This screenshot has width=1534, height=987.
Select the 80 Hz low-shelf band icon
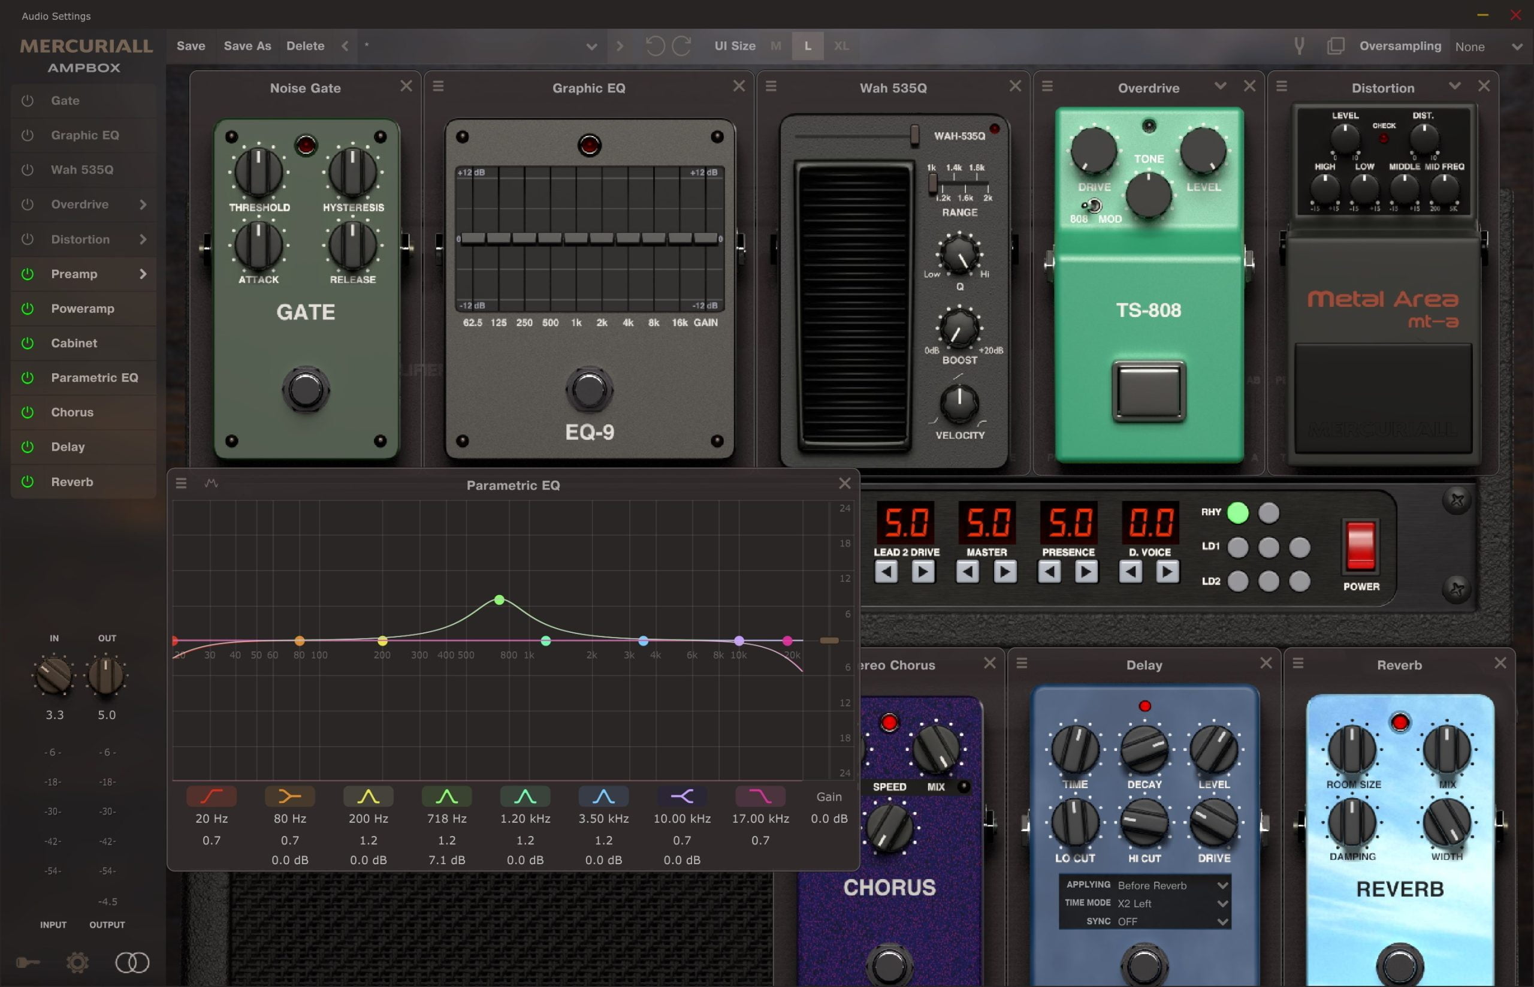[289, 796]
